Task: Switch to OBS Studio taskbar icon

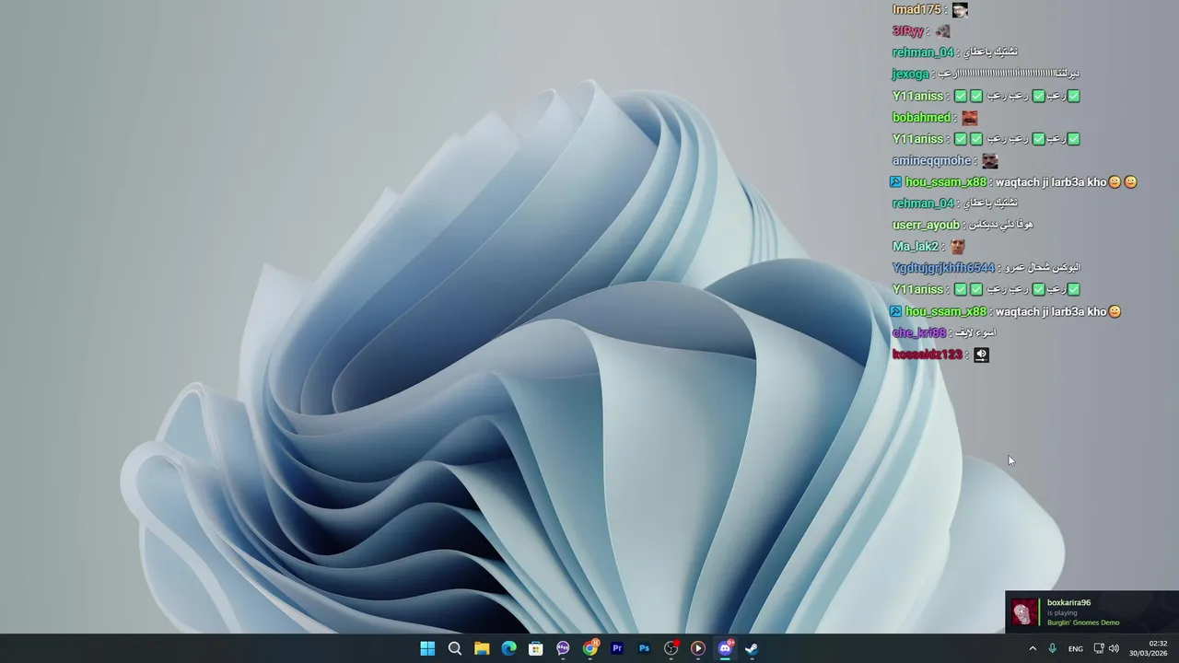Action: click(x=671, y=648)
